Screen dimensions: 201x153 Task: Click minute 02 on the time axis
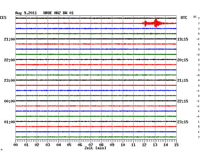[x=37, y=145]
